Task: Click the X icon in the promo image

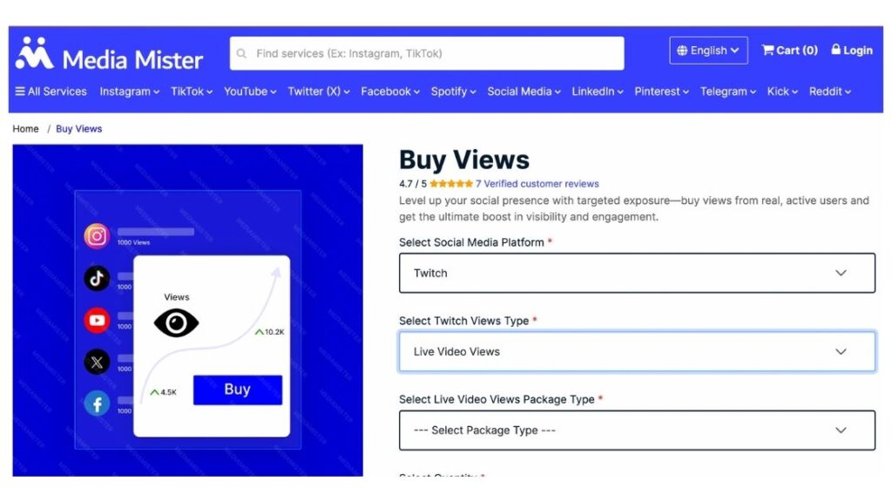Action: [x=97, y=362]
